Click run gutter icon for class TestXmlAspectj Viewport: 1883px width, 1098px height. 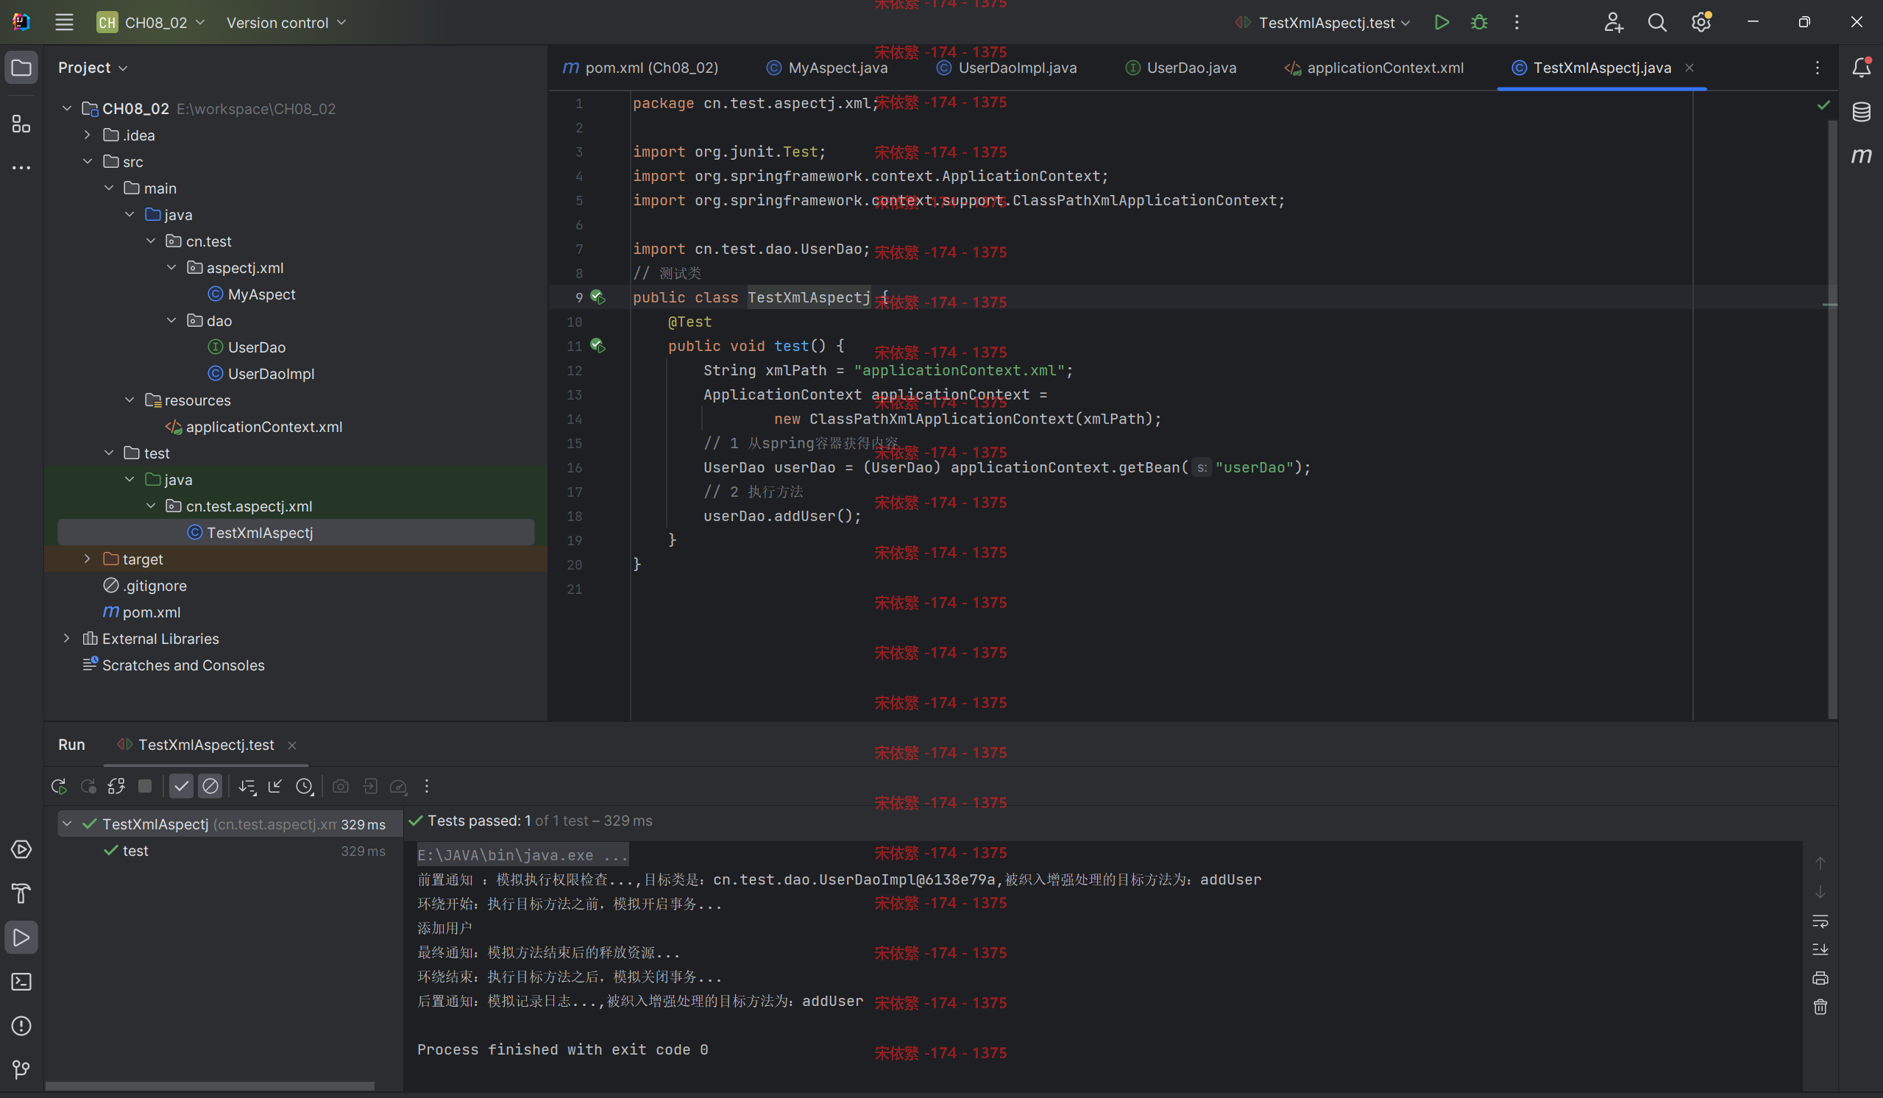(x=597, y=297)
